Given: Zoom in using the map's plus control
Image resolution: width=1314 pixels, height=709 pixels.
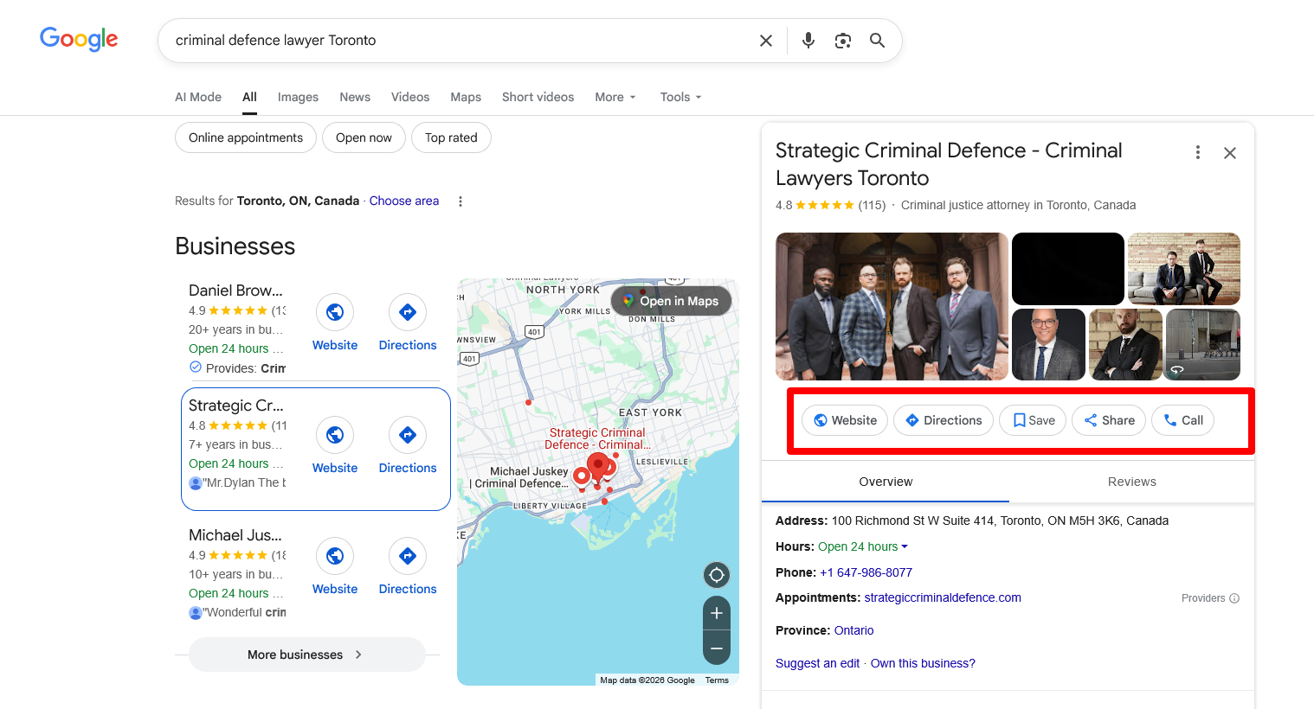Looking at the screenshot, I should 717,613.
